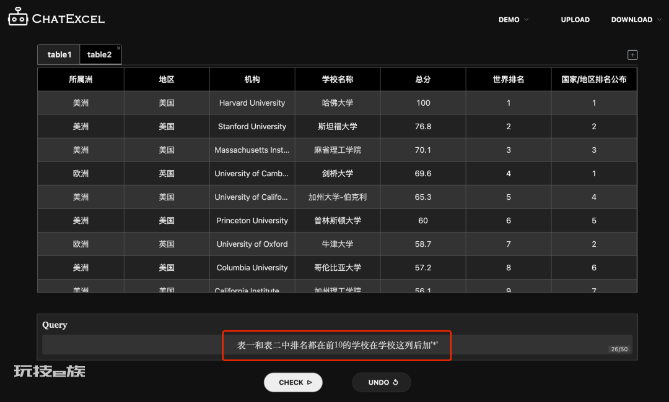Image resolution: width=669 pixels, height=402 pixels.
Task: Click the score cell 70.1
Action: pos(423,150)
